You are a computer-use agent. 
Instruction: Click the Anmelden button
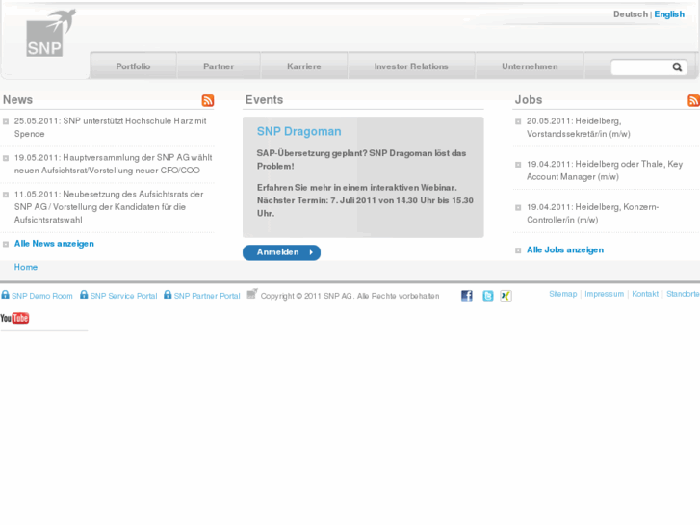[x=282, y=252]
